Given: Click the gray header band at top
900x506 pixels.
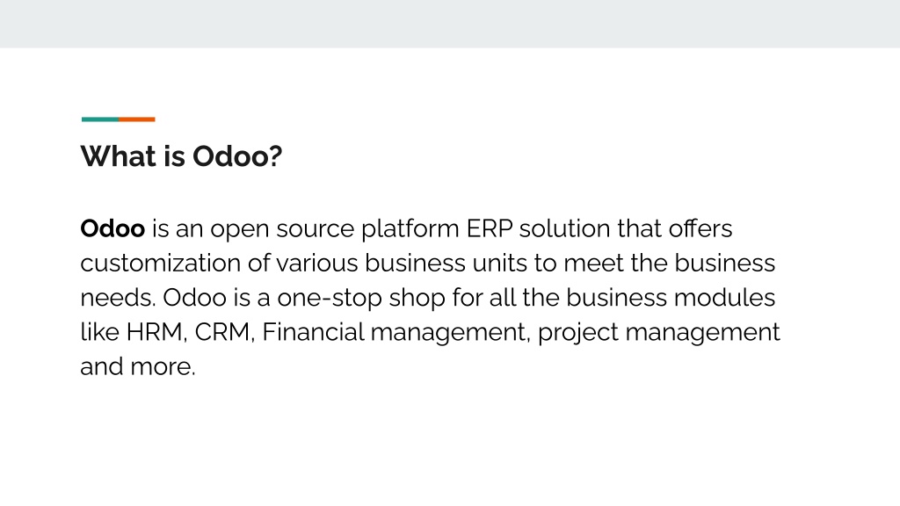Looking at the screenshot, I should [x=450, y=24].
